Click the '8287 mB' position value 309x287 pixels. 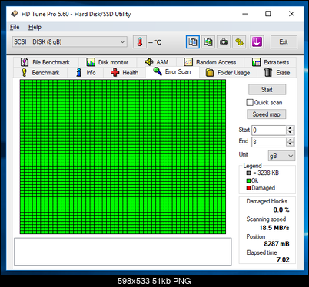[277, 244]
